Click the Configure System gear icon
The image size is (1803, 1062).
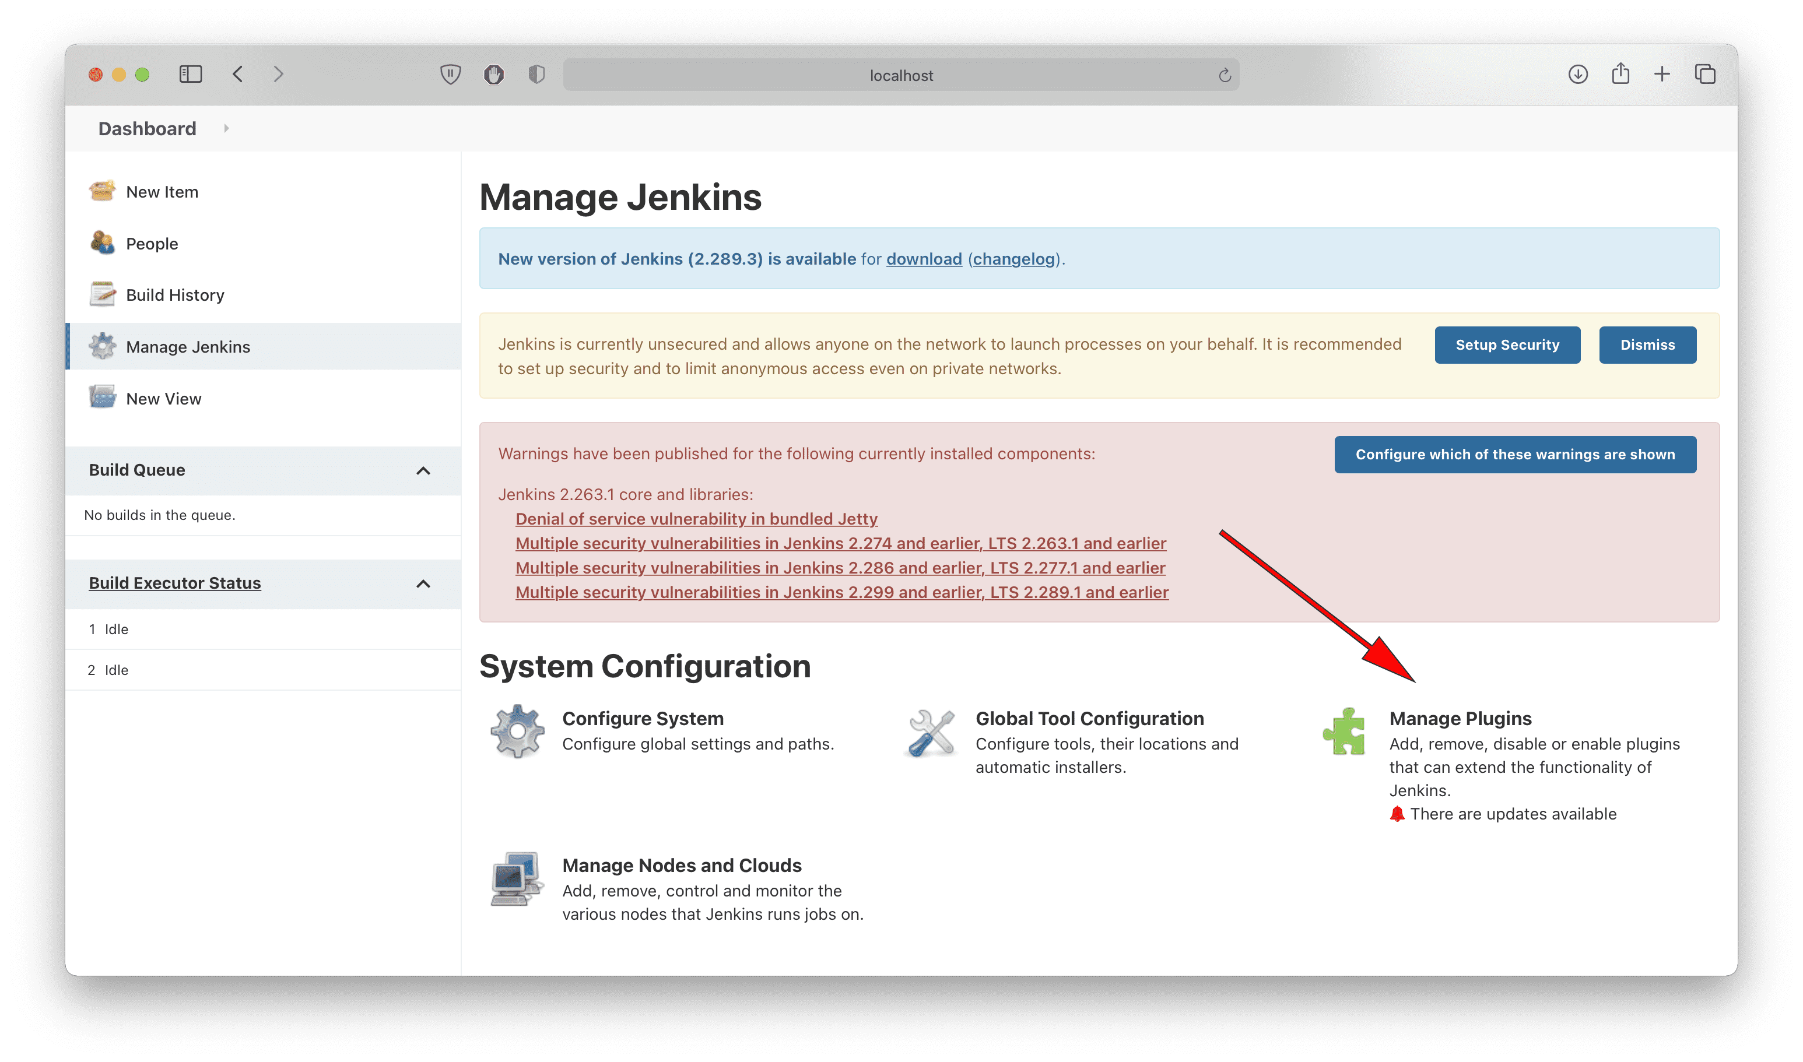516,730
